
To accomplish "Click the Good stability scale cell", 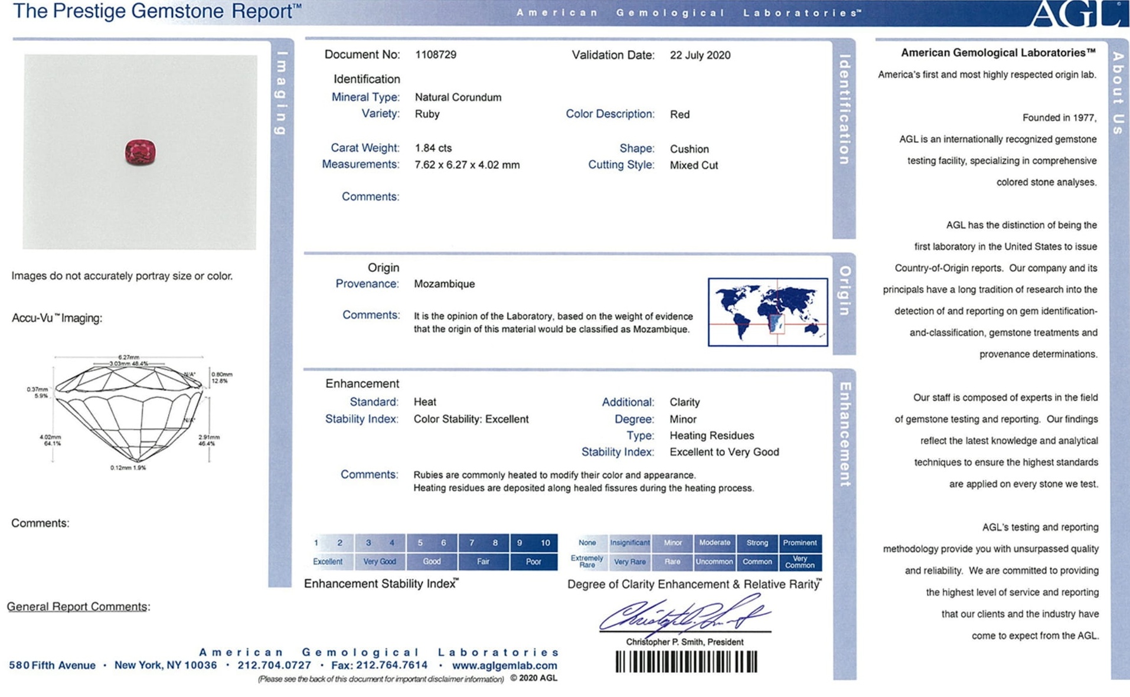I will [432, 561].
